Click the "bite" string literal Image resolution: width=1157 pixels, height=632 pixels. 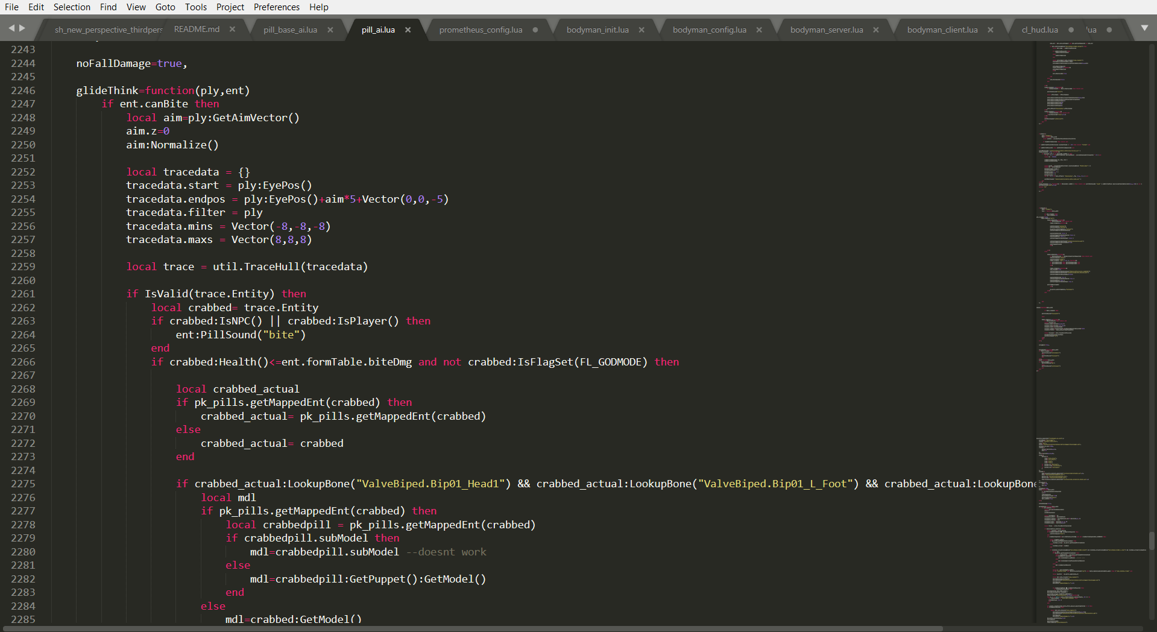pyautogui.click(x=281, y=335)
